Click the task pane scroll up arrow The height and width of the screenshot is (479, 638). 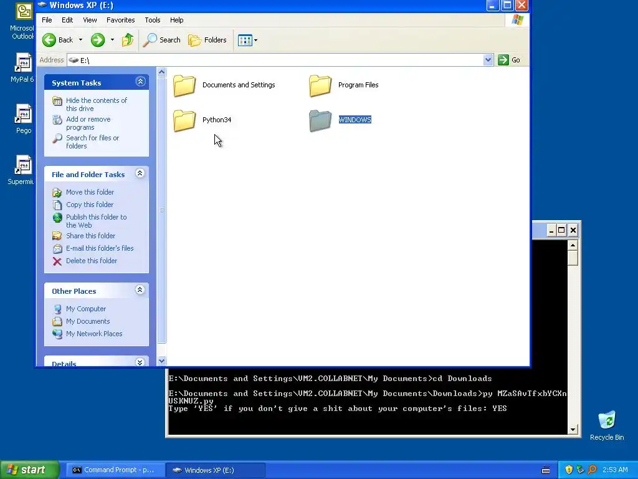click(x=161, y=72)
